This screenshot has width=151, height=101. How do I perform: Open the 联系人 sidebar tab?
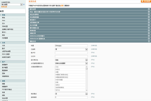[13, 32]
